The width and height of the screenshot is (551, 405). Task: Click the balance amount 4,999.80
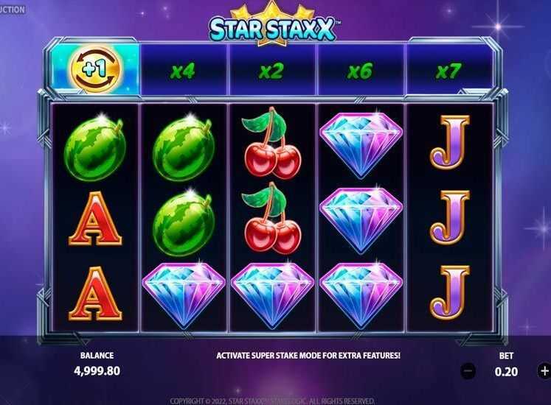[97, 371]
